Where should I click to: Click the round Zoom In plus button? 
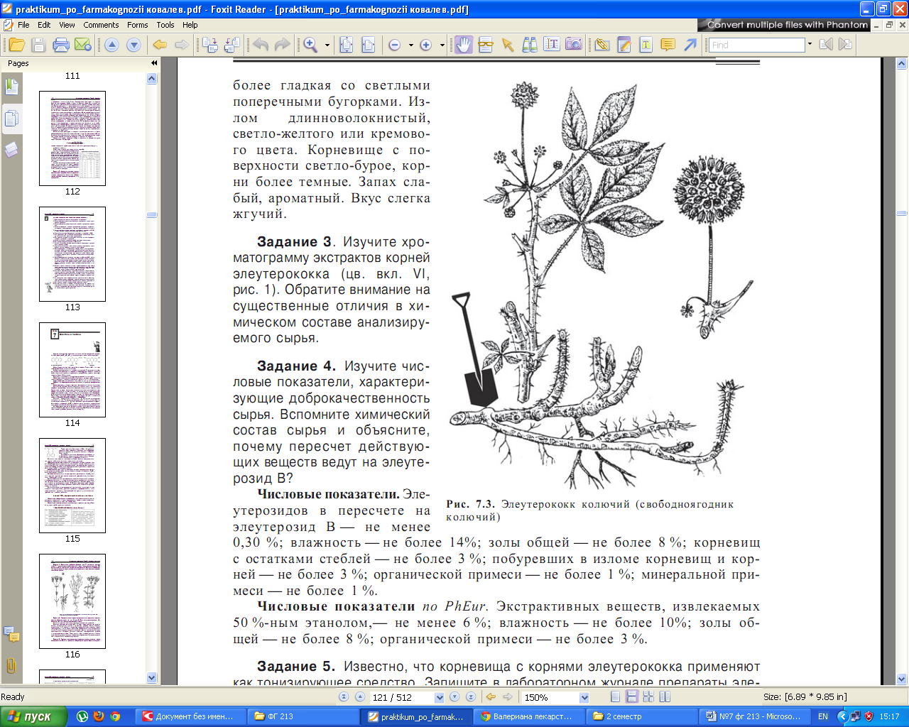[426, 45]
